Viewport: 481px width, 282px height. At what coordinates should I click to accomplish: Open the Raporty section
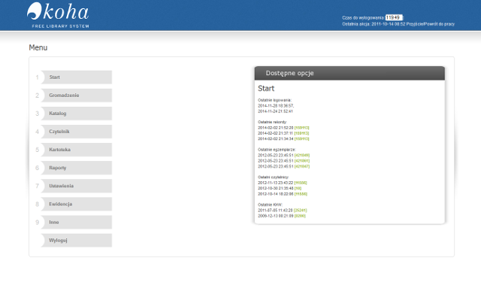tap(77, 168)
